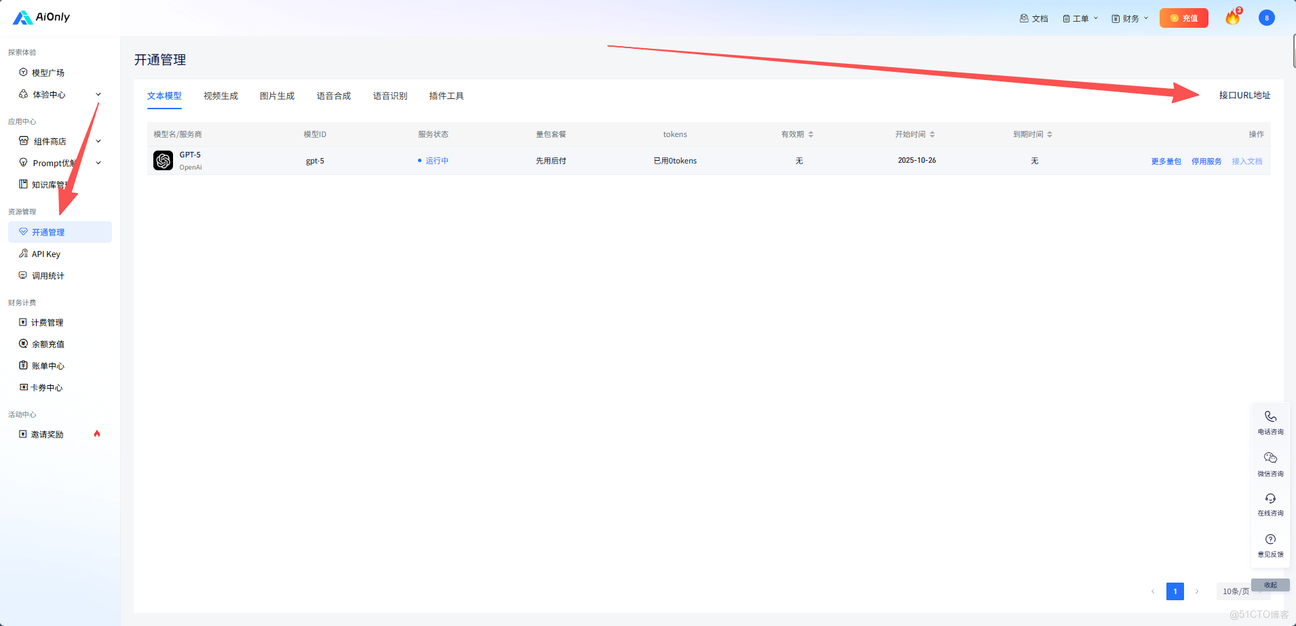1296x626 pixels.
Task: Click the 2025-10-26 start date cell
Action: click(x=917, y=160)
